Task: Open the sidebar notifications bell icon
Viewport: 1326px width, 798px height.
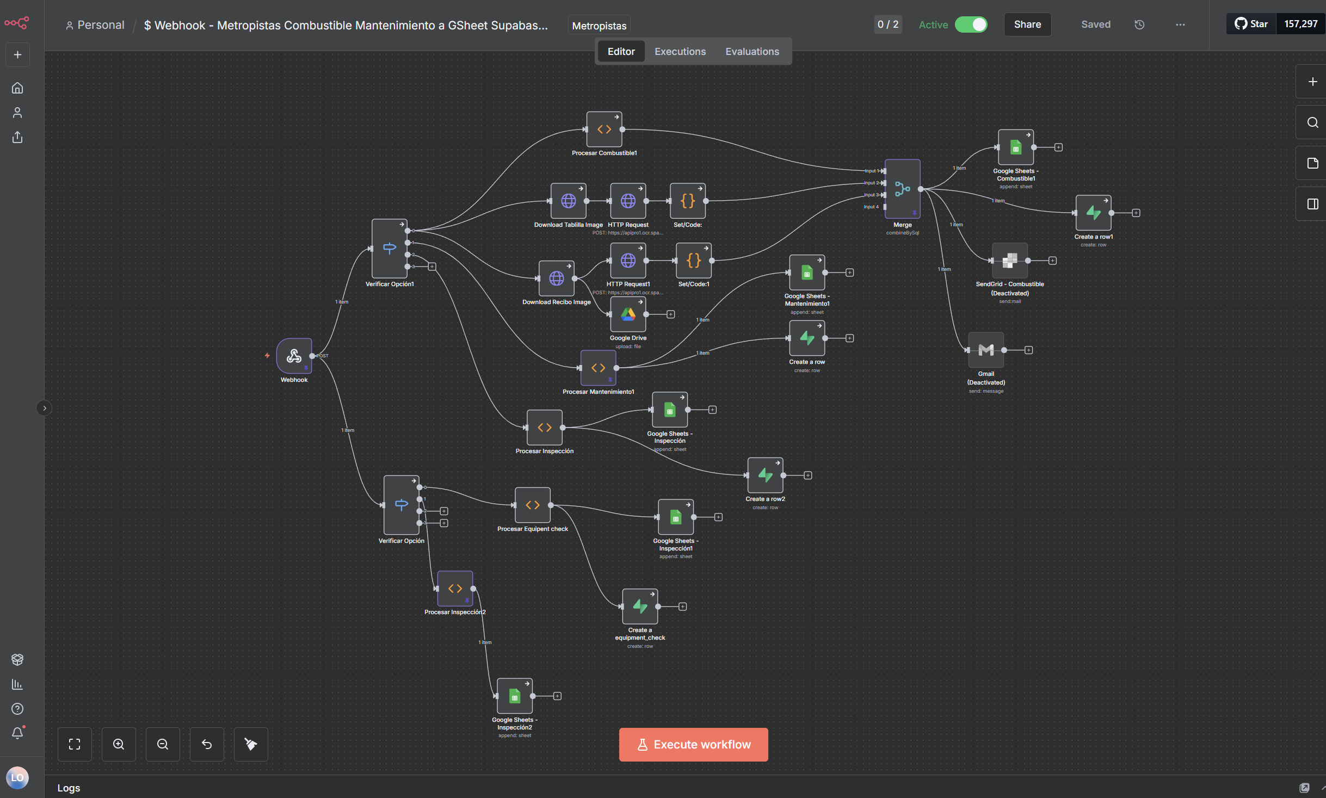Action: click(17, 733)
